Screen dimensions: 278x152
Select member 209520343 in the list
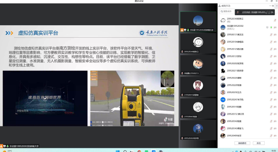pos(237,128)
